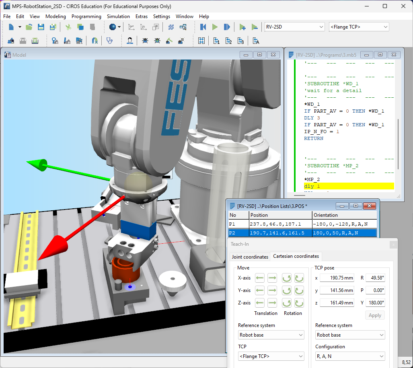Click the fit-window arrows icon
The width and height of the screenshot is (413, 368).
tap(201, 41)
